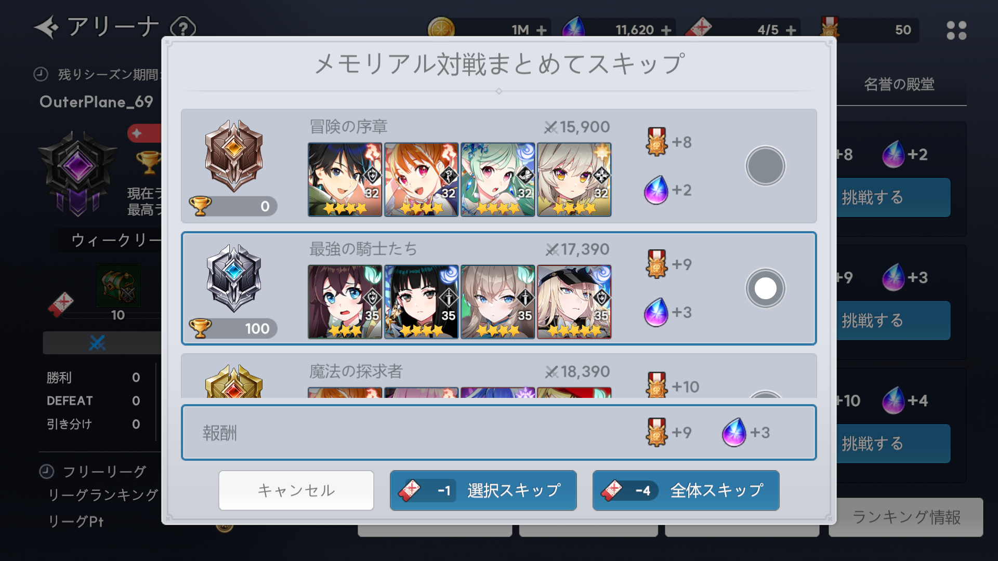Image resolution: width=998 pixels, height=561 pixels.
Task: Tap the first 挑戦する button behind dialog
Action: point(893,197)
